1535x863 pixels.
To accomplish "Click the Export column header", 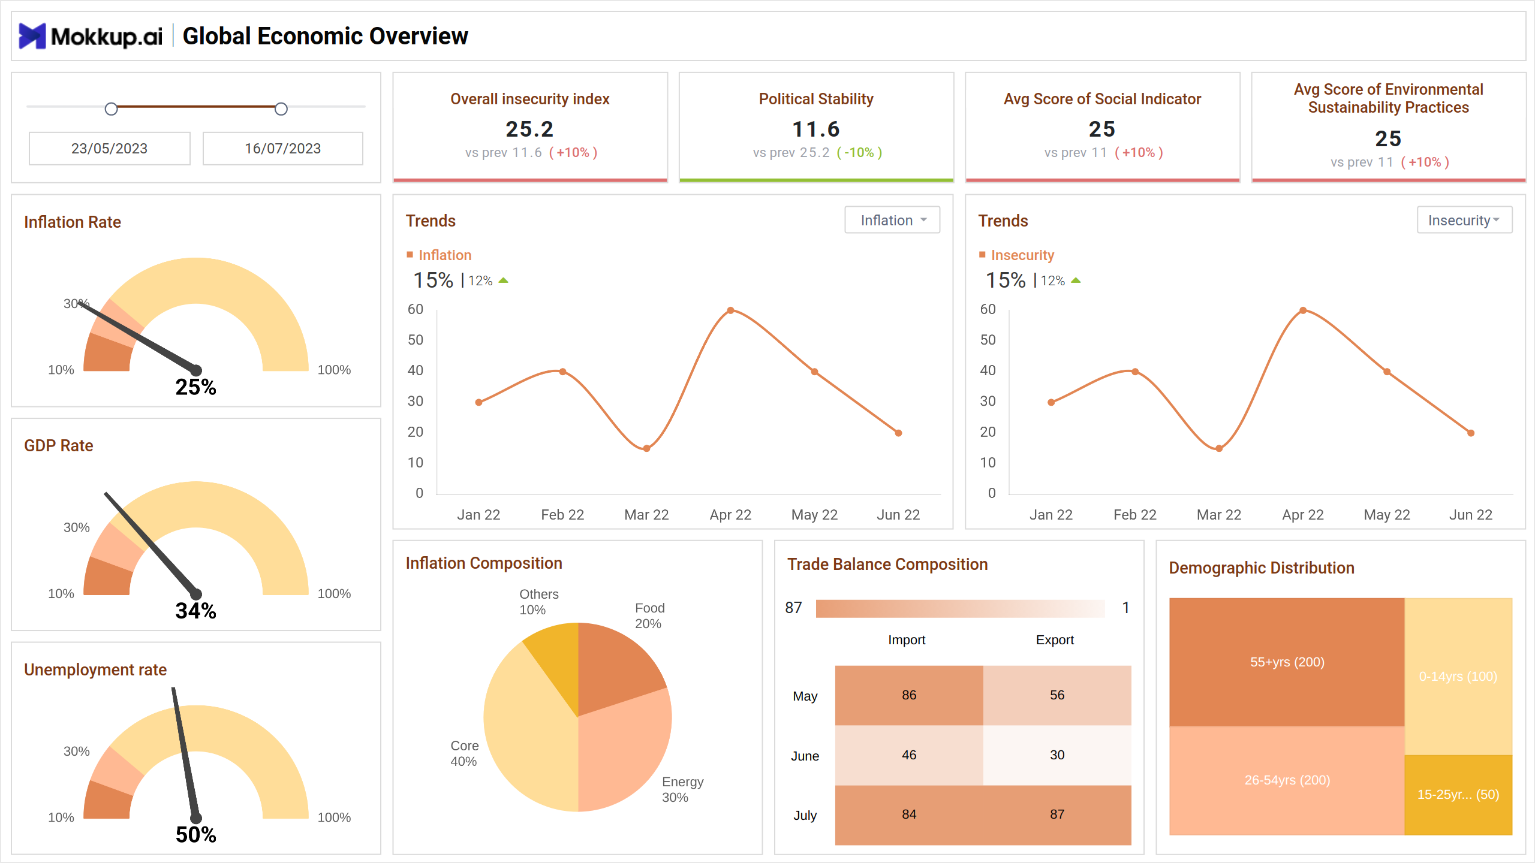I will tap(1055, 640).
